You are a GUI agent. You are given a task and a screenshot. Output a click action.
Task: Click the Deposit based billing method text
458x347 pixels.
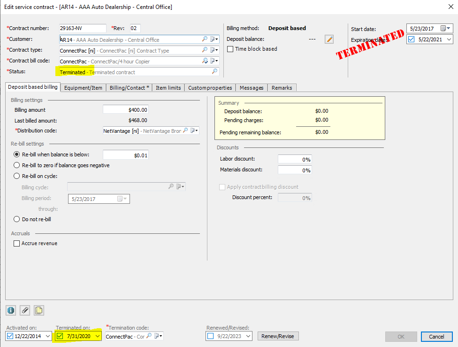[287, 28]
